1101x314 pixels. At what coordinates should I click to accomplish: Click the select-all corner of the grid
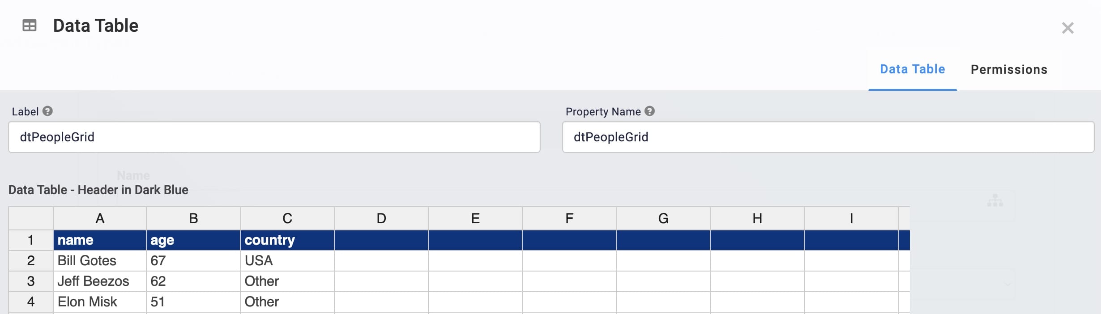31,218
